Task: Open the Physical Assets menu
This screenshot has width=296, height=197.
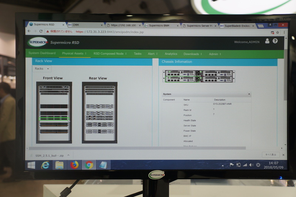Action: pyautogui.click(x=74, y=53)
